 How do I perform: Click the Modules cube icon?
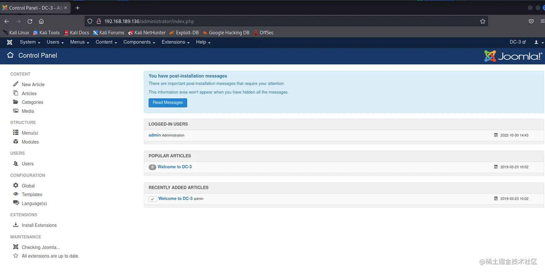(x=15, y=142)
